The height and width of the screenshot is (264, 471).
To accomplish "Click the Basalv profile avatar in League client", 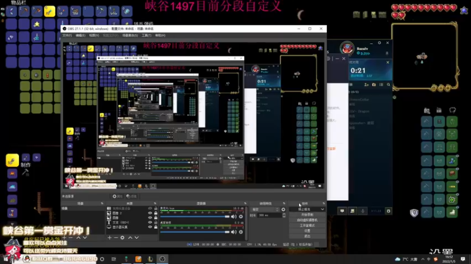I will [x=347, y=48].
